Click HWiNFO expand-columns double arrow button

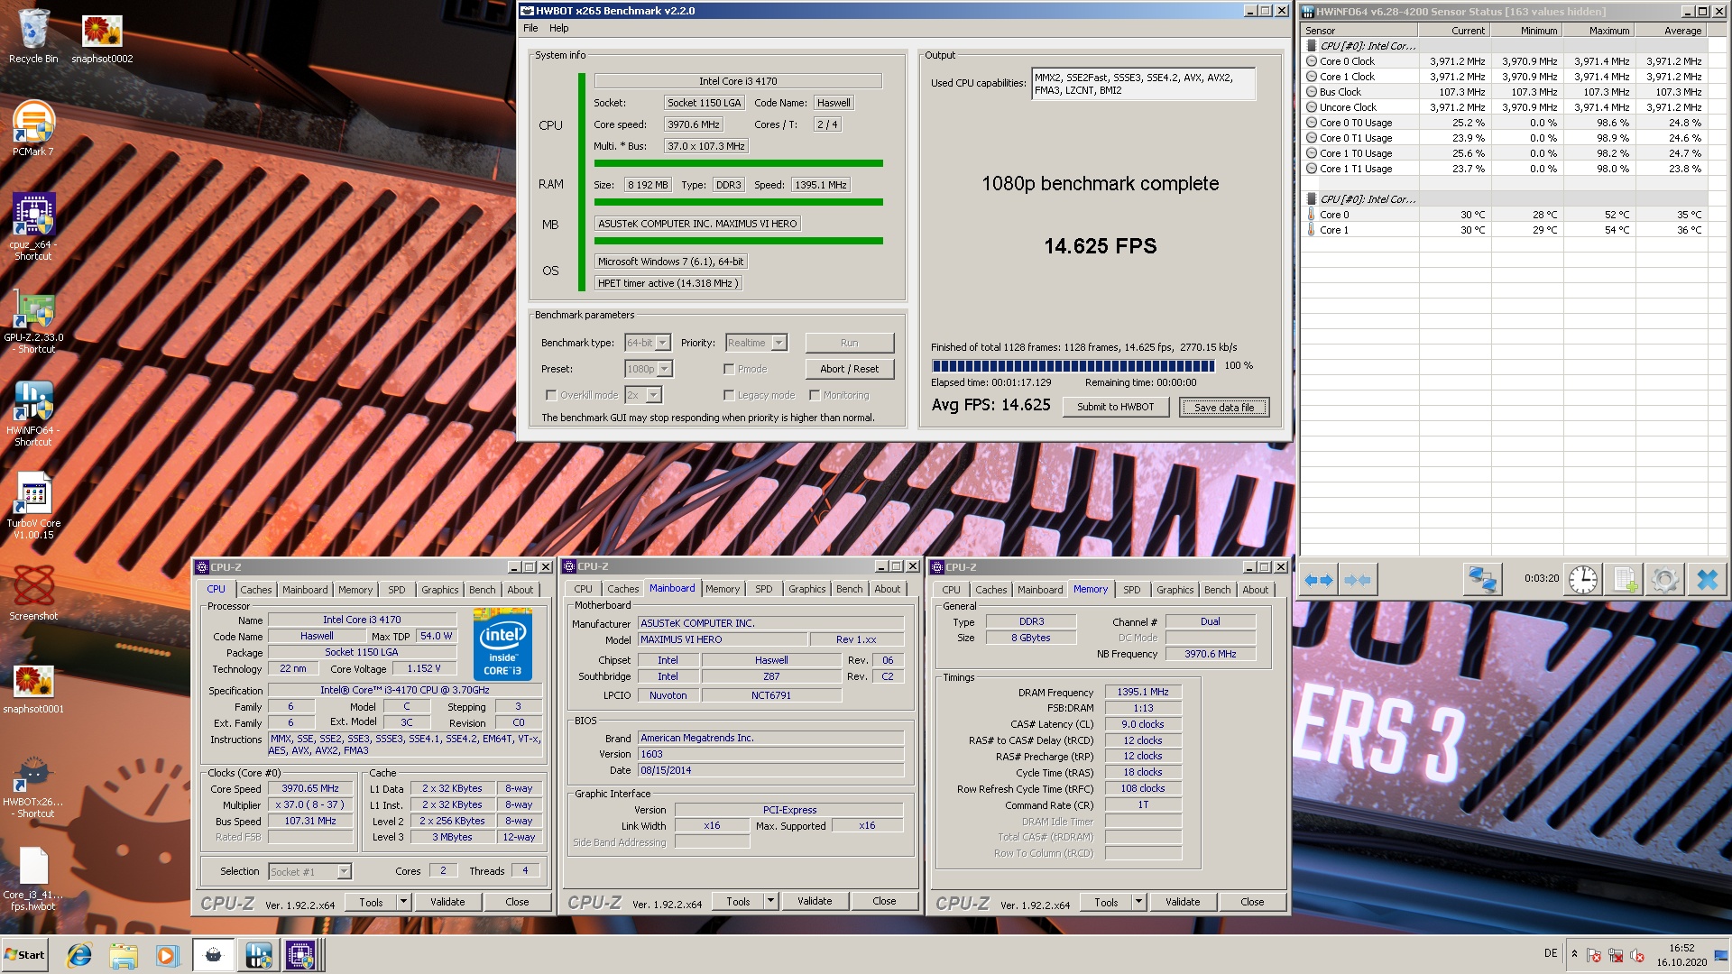[1318, 580]
